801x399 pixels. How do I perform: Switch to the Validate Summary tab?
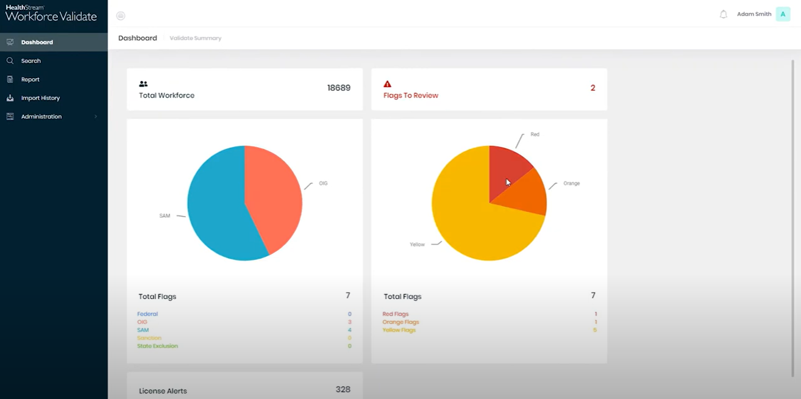coord(195,38)
